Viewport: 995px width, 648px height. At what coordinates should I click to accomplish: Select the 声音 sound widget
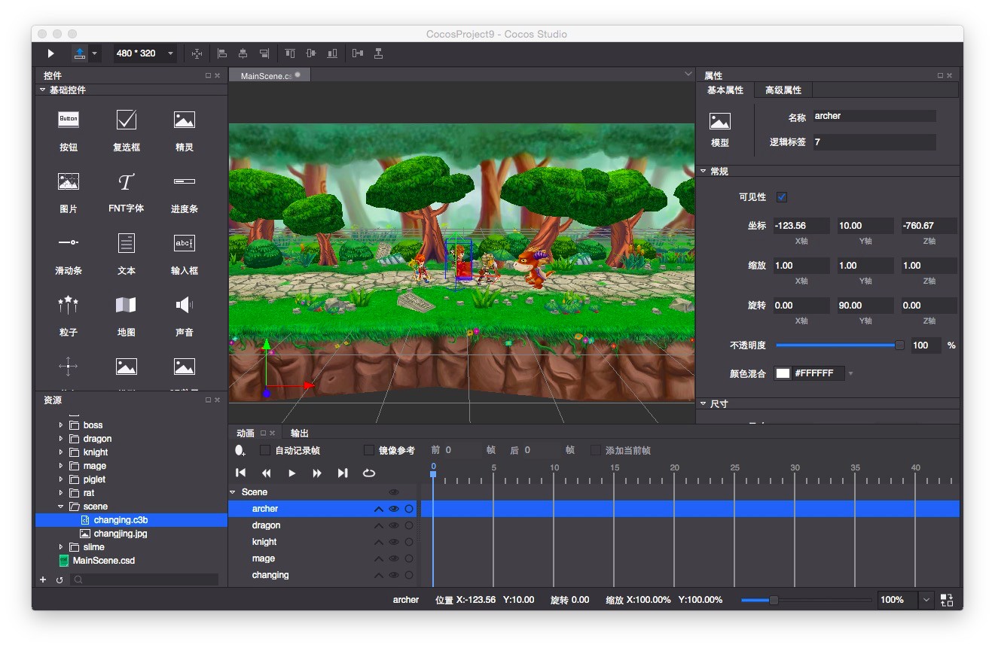point(185,315)
